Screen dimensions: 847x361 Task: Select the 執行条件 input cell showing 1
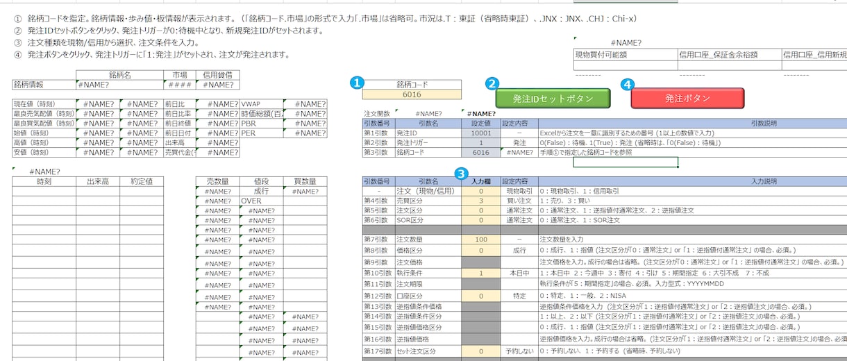480,274
